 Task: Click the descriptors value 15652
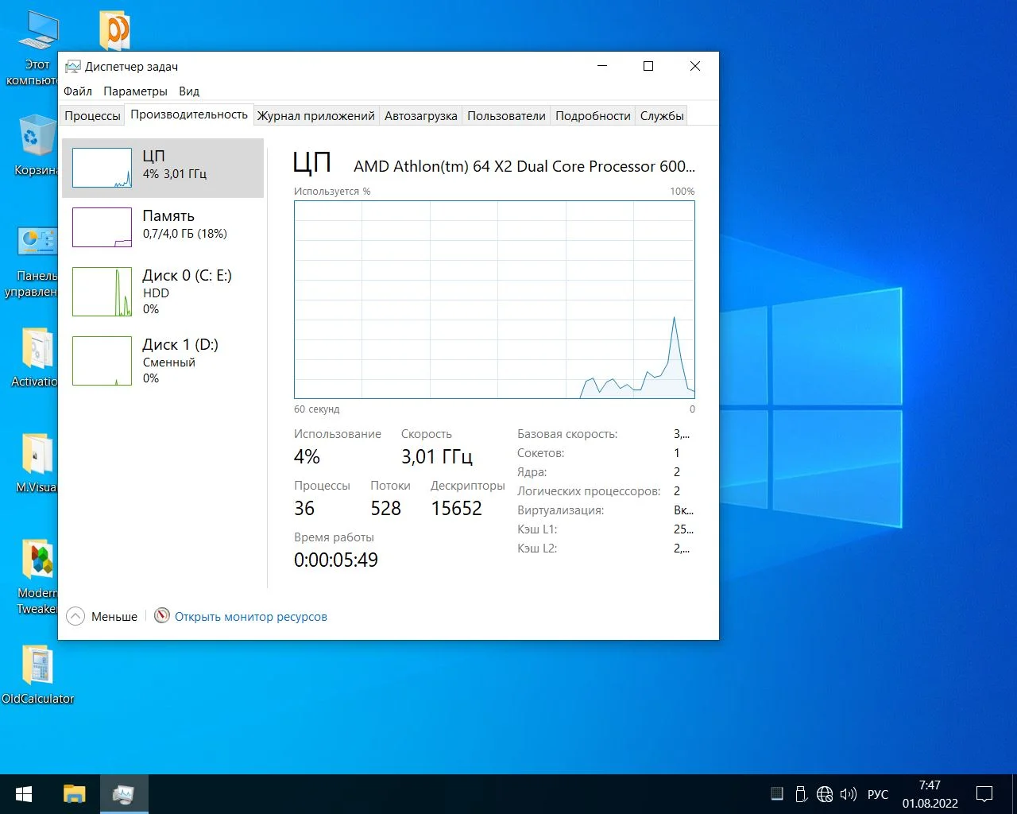pyautogui.click(x=457, y=508)
